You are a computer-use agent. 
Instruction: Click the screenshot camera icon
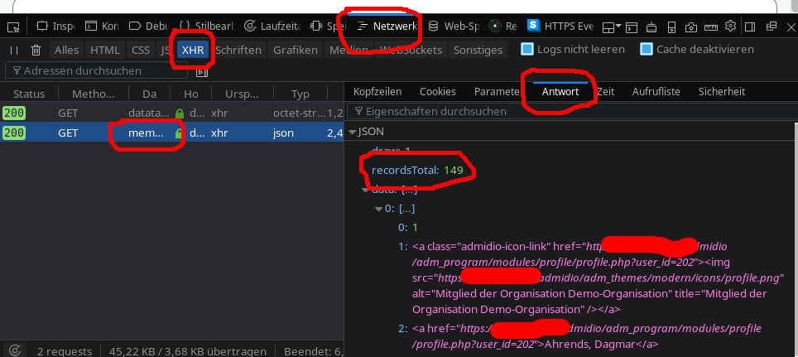click(691, 26)
